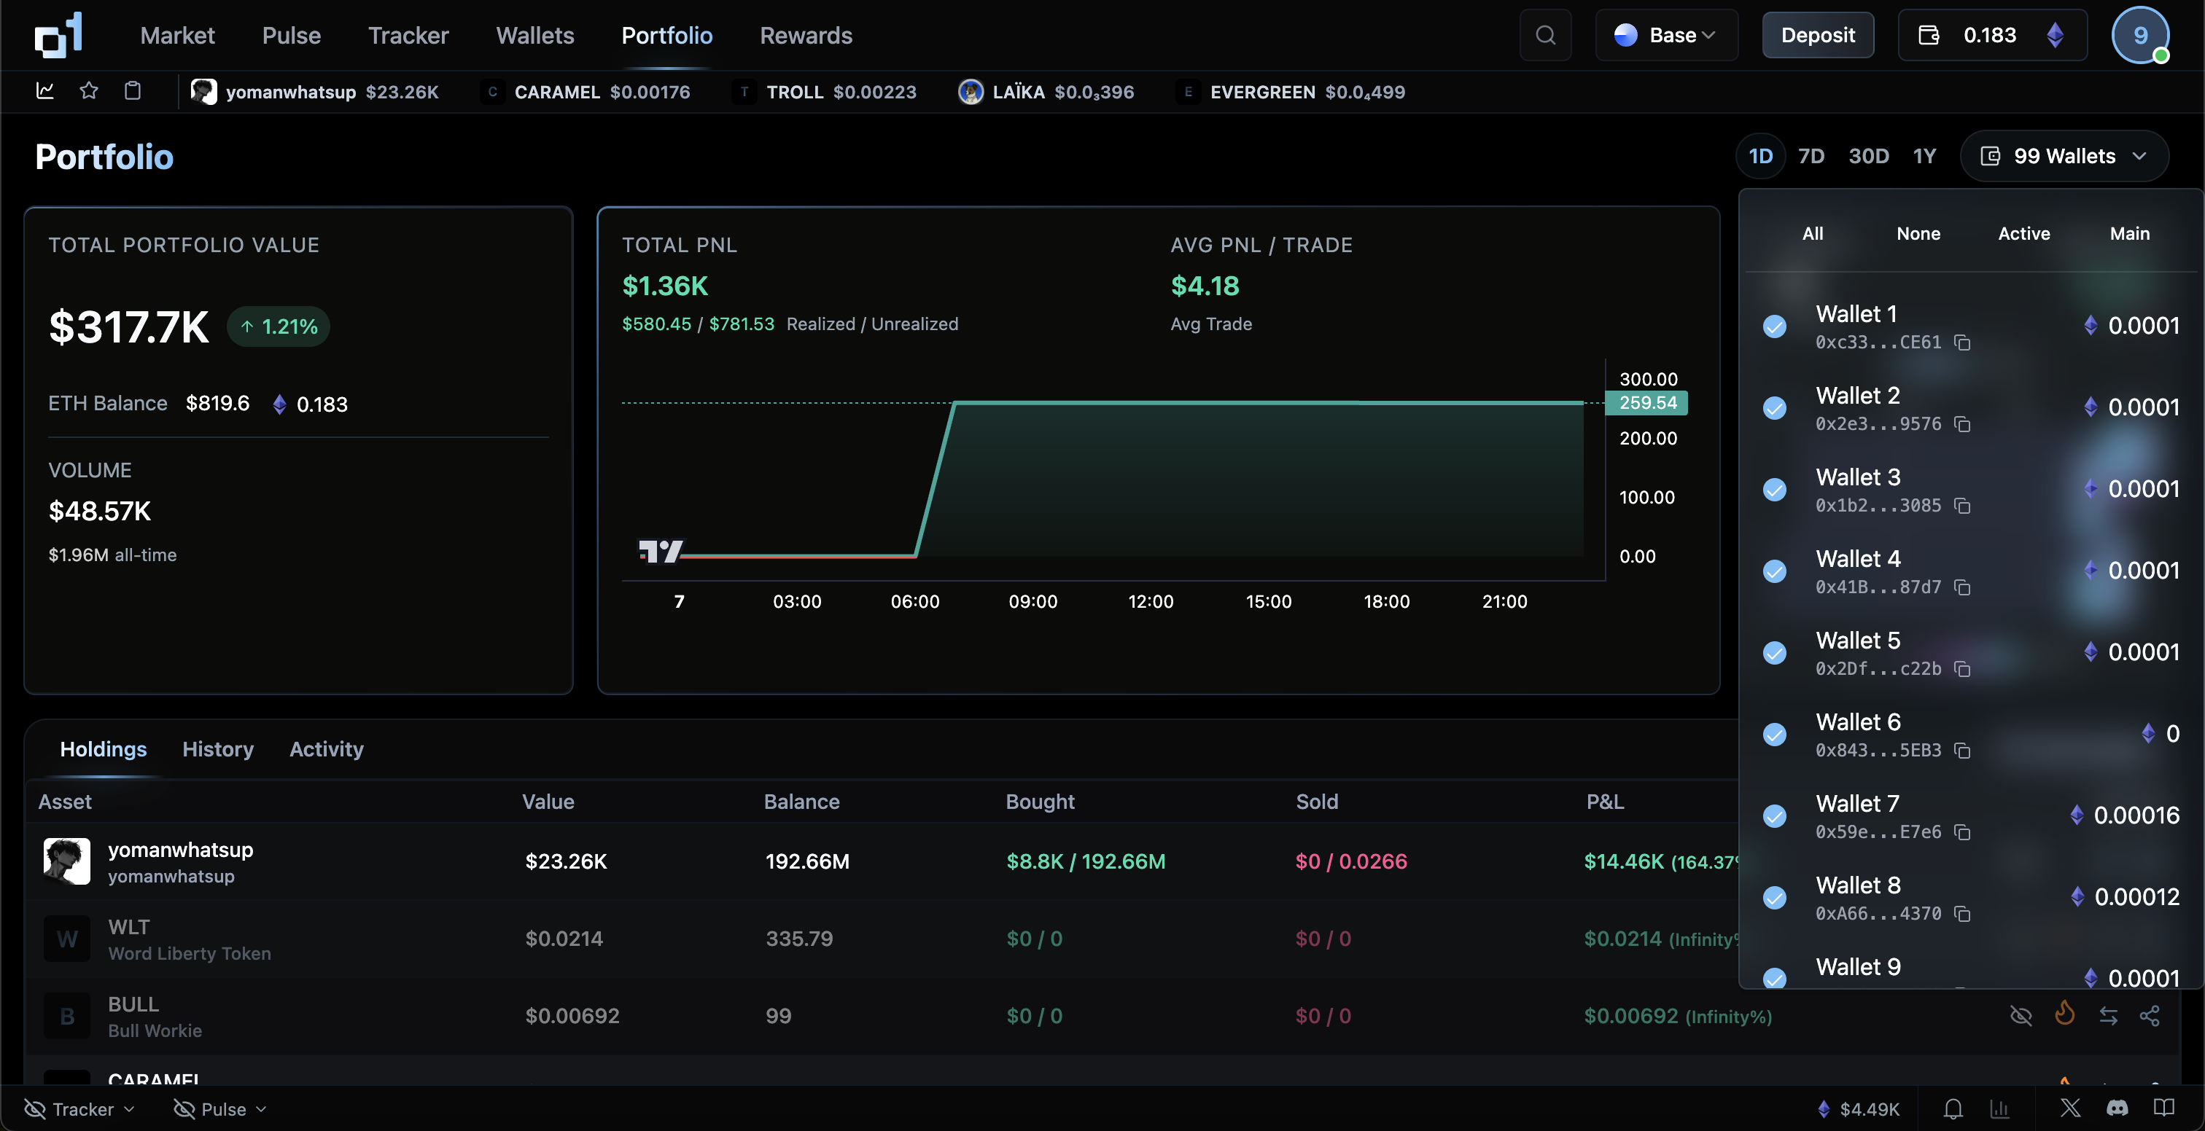Click the share icon on BULL row
This screenshot has width=2205, height=1131.
point(2150,1016)
